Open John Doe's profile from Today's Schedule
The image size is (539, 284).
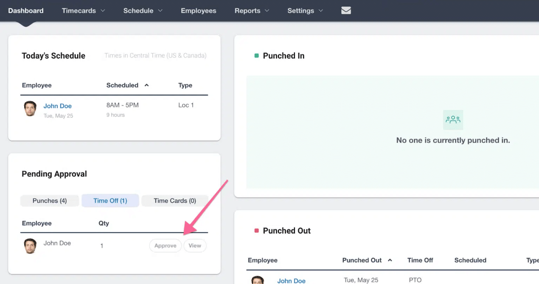click(58, 106)
